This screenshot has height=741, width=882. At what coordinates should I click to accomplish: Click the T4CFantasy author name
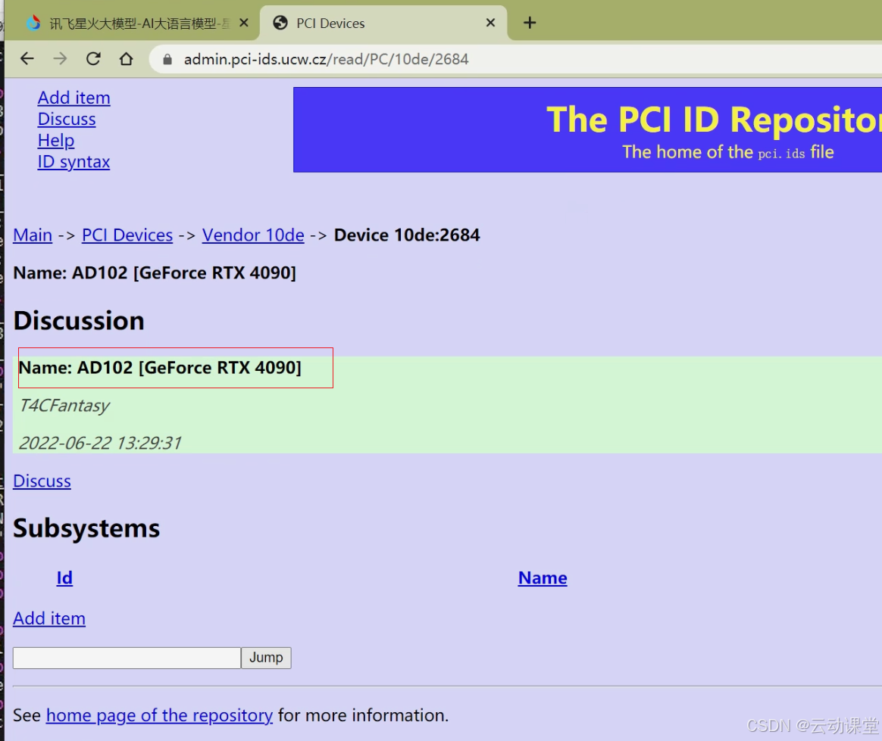tap(64, 406)
